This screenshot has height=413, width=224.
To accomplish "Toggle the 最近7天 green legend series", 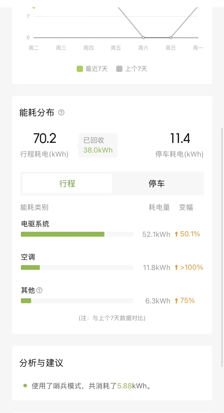I will [92, 69].
